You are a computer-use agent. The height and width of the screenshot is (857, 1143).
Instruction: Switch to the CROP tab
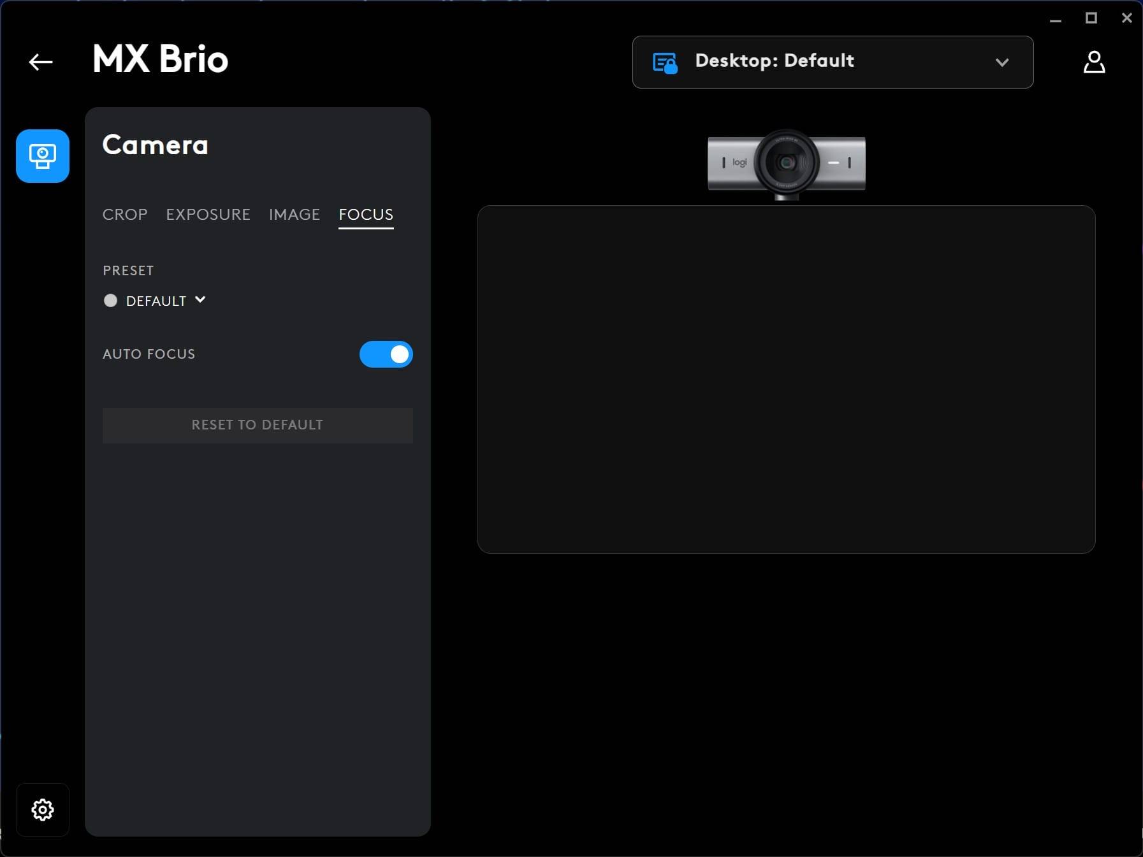125,214
